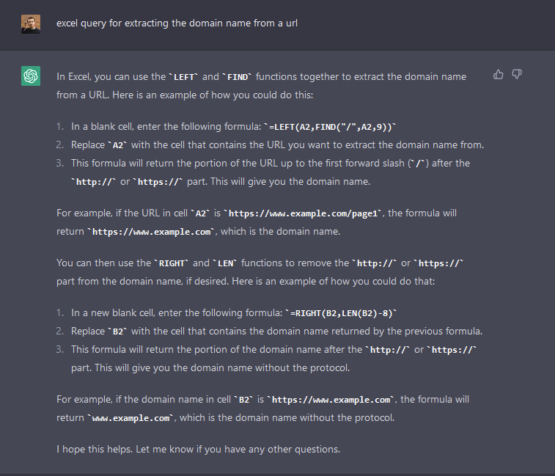Viewport: 555px width, 476px height.
Task: Click the "For example, if the URL in cell" paragraph
Action: (x=122, y=213)
